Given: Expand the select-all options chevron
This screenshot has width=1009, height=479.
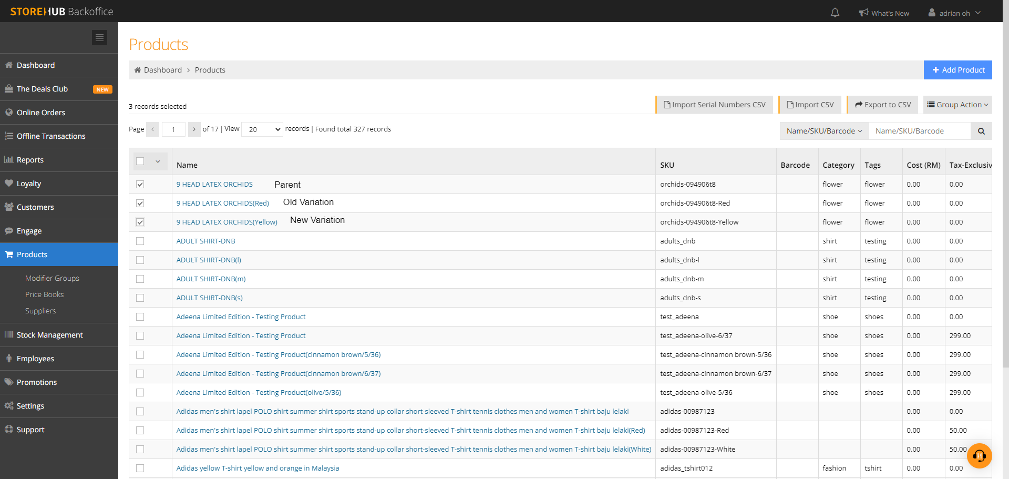Looking at the screenshot, I should point(158,161).
